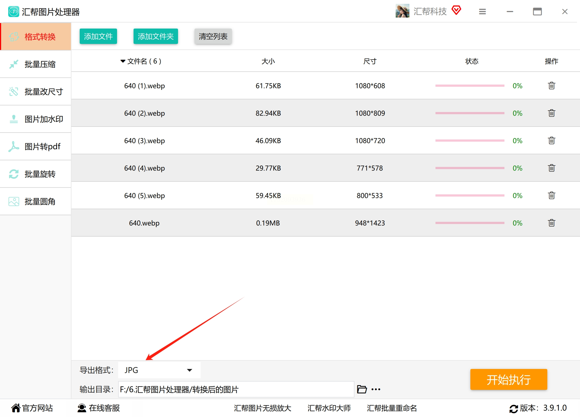Open the user avatar picture
The width and height of the screenshot is (580, 417).
click(x=402, y=11)
